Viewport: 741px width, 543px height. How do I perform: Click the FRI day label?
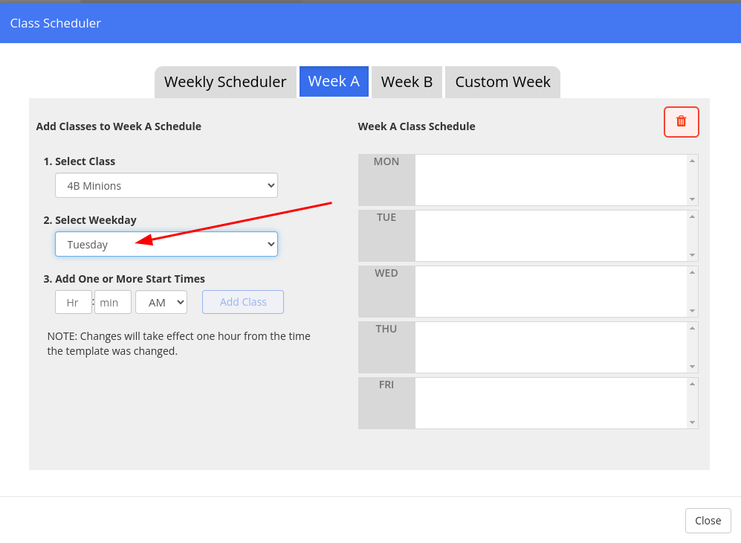pyautogui.click(x=386, y=385)
